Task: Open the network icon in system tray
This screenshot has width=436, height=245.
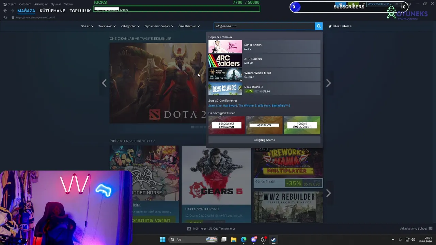Action: tap(407, 240)
